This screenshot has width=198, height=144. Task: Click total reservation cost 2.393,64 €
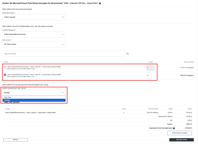pyautogui.click(x=189, y=128)
